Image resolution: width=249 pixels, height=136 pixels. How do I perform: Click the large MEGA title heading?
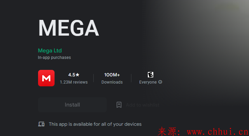point(69,28)
